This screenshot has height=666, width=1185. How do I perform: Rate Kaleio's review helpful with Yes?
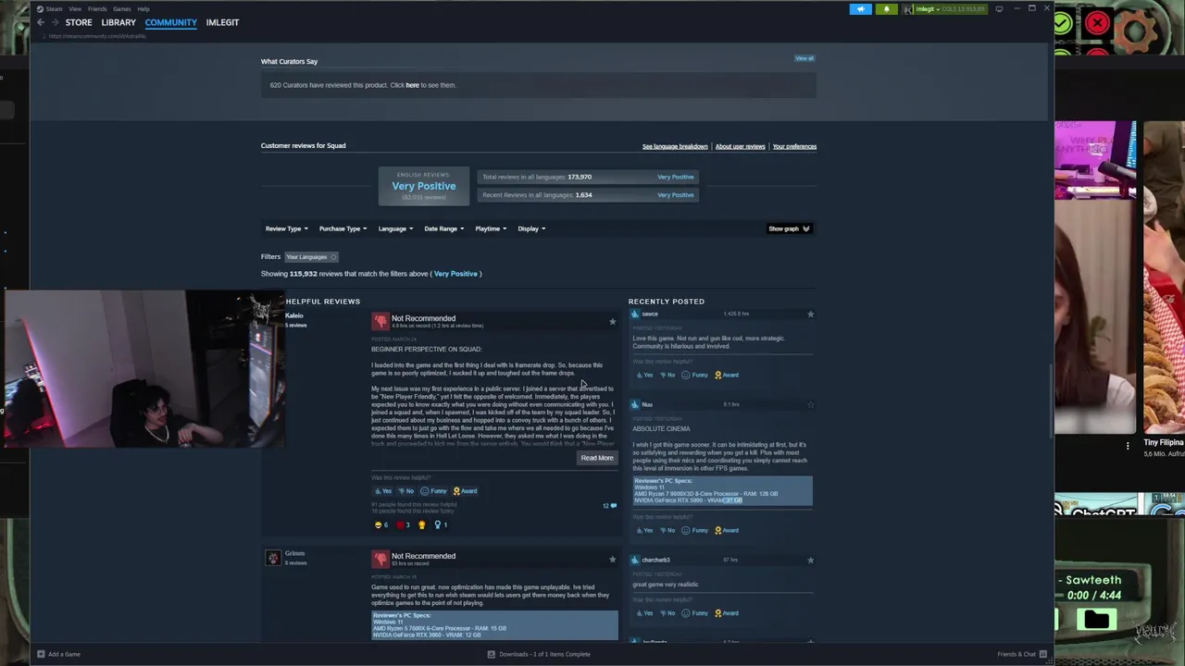382,491
